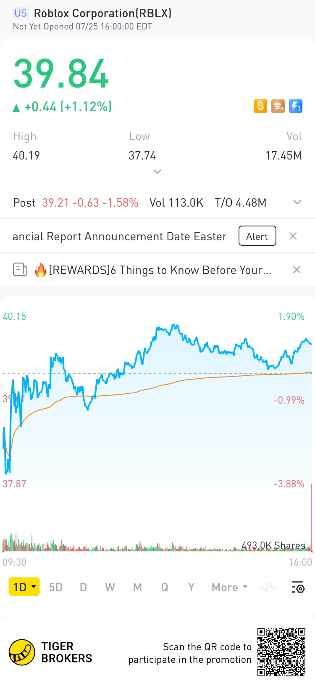Tap the stacked layers badge icon
The width and height of the screenshot is (315, 686).
point(278,106)
